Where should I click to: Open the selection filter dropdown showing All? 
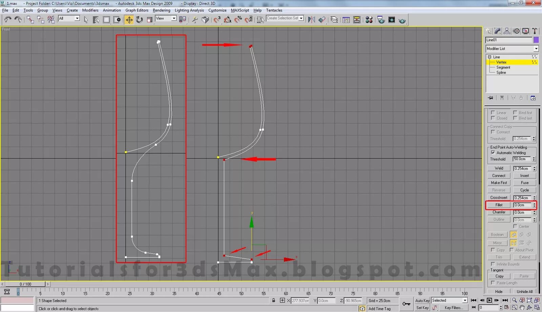pos(77,18)
